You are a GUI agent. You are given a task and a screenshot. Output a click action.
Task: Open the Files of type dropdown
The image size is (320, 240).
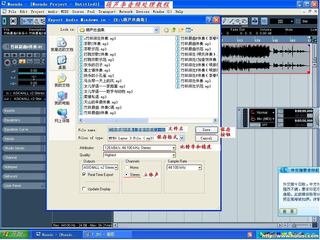182,138
